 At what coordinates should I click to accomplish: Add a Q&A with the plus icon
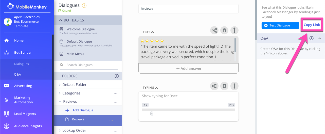pos(312,38)
